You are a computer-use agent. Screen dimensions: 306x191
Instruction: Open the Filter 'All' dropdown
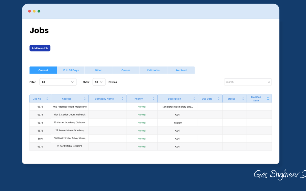click(x=58, y=82)
